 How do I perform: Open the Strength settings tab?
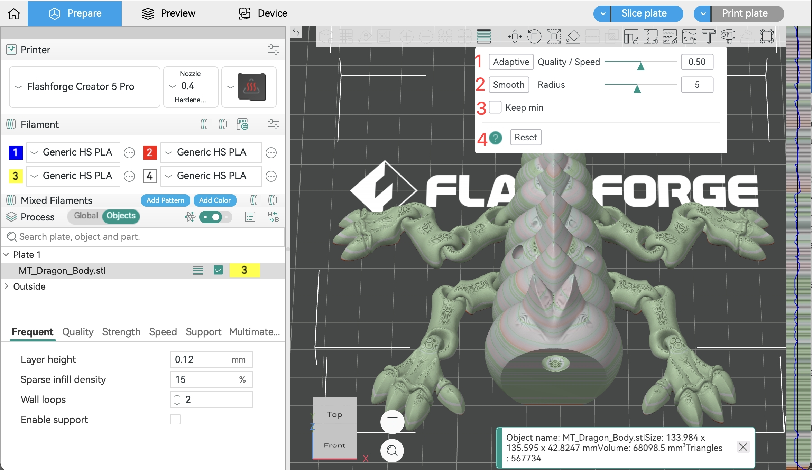coord(121,332)
